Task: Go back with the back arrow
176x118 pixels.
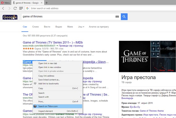Action: [x=3, y=8]
